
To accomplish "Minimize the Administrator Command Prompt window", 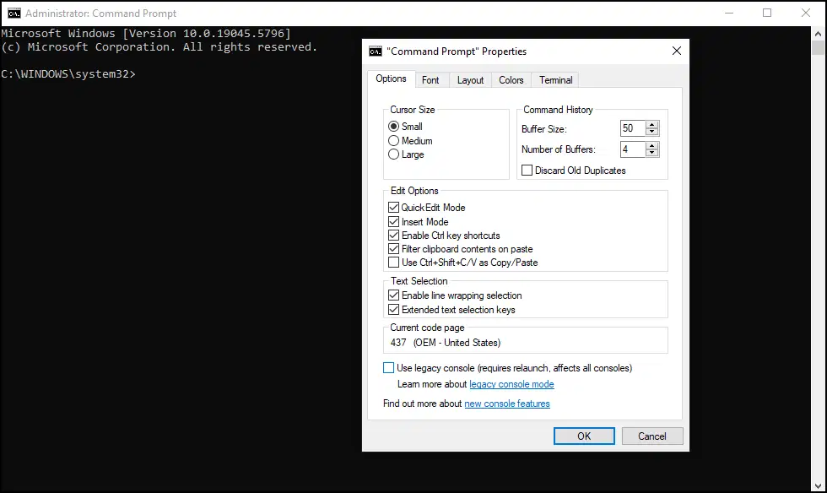I will pos(729,14).
